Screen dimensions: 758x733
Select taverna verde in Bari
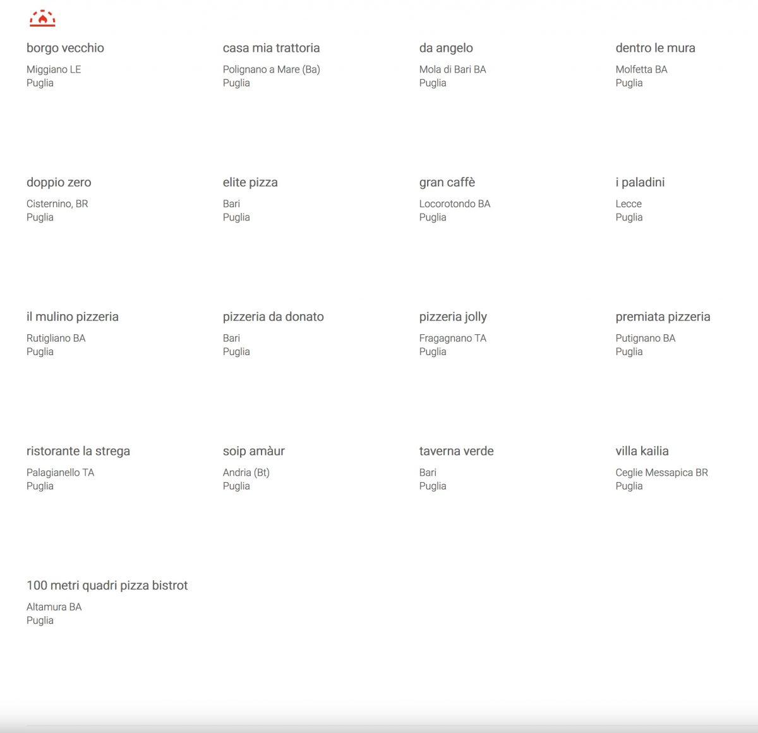tap(456, 451)
